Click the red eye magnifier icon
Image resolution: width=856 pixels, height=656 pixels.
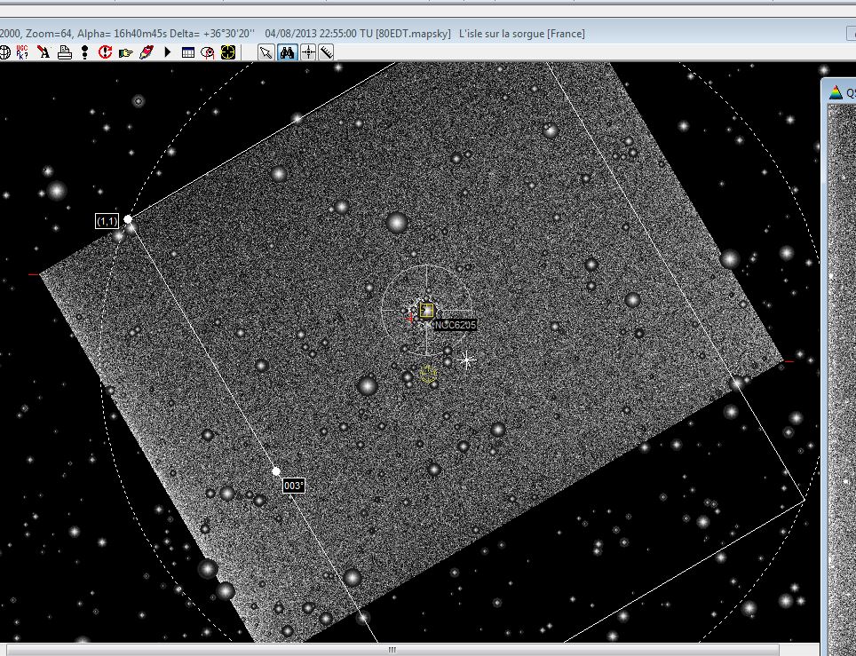point(208,52)
